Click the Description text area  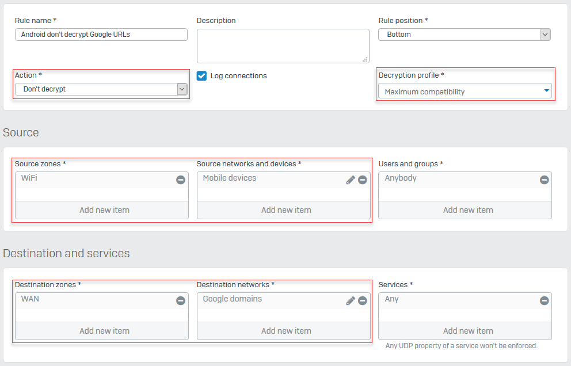[283, 45]
